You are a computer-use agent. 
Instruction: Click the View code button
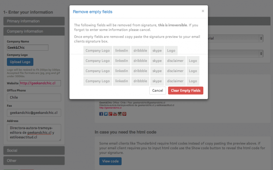point(110,161)
